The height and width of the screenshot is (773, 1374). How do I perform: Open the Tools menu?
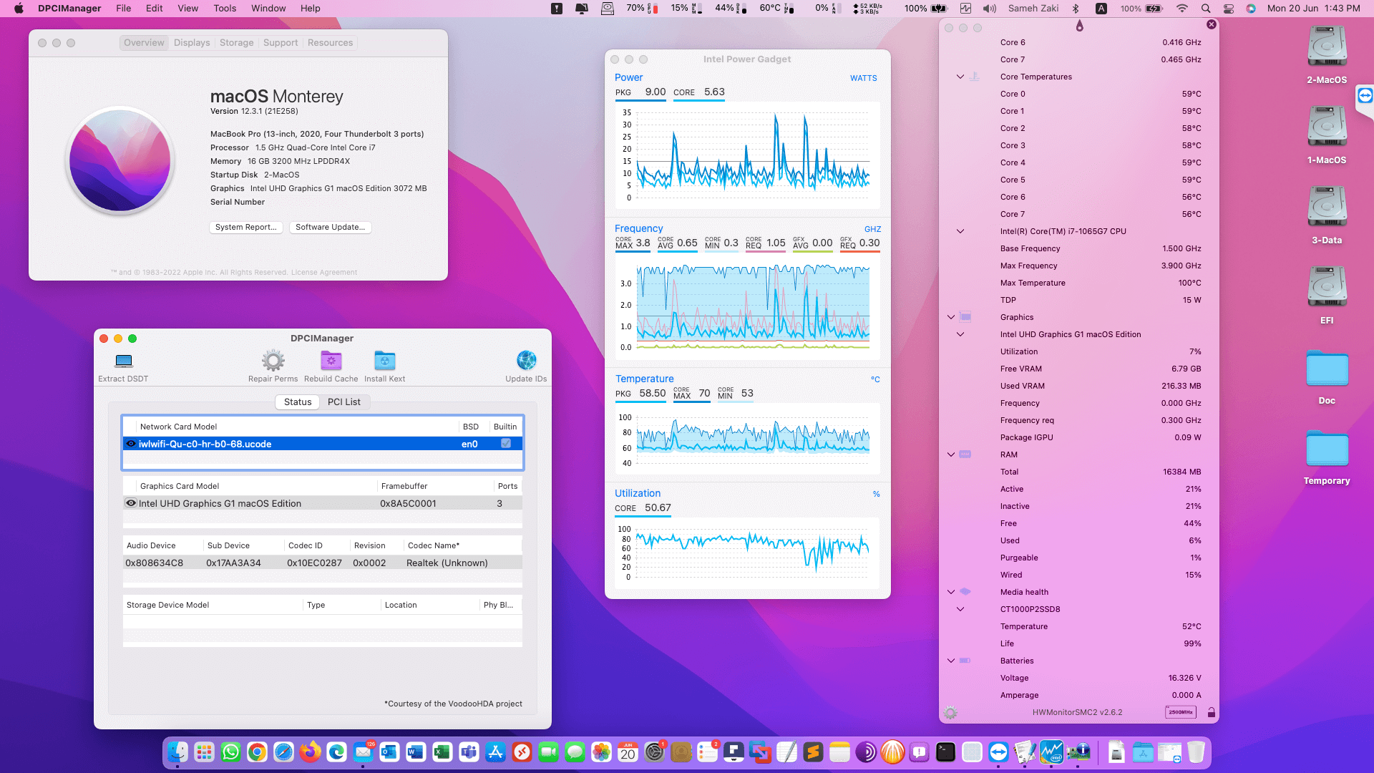(225, 9)
